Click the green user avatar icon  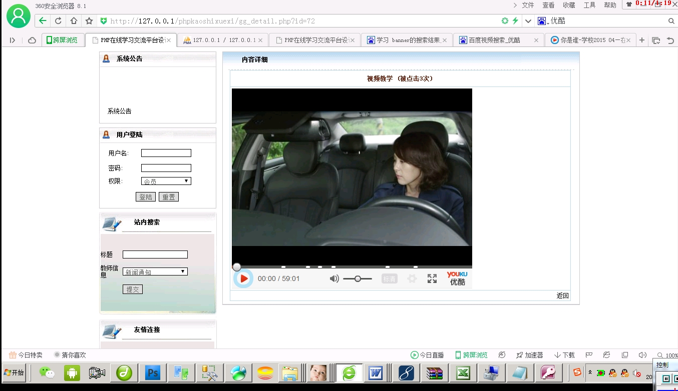click(19, 16)
